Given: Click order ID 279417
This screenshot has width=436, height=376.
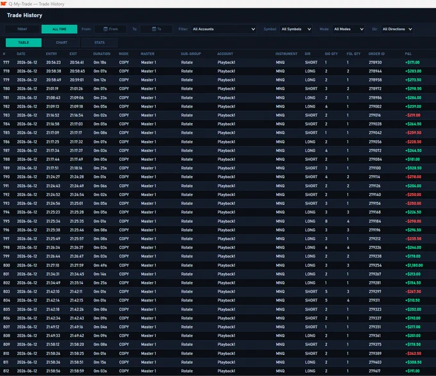Looking at the screenshot, I should (x=374, y=371).
